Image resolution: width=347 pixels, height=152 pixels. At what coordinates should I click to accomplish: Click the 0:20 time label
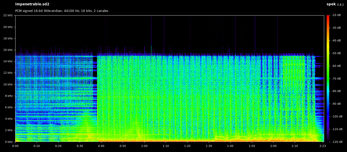click(58, 146)
